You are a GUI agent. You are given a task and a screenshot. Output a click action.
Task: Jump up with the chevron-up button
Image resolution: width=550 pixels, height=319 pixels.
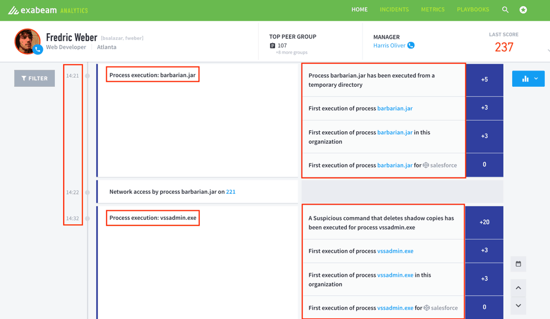[518, 288]
